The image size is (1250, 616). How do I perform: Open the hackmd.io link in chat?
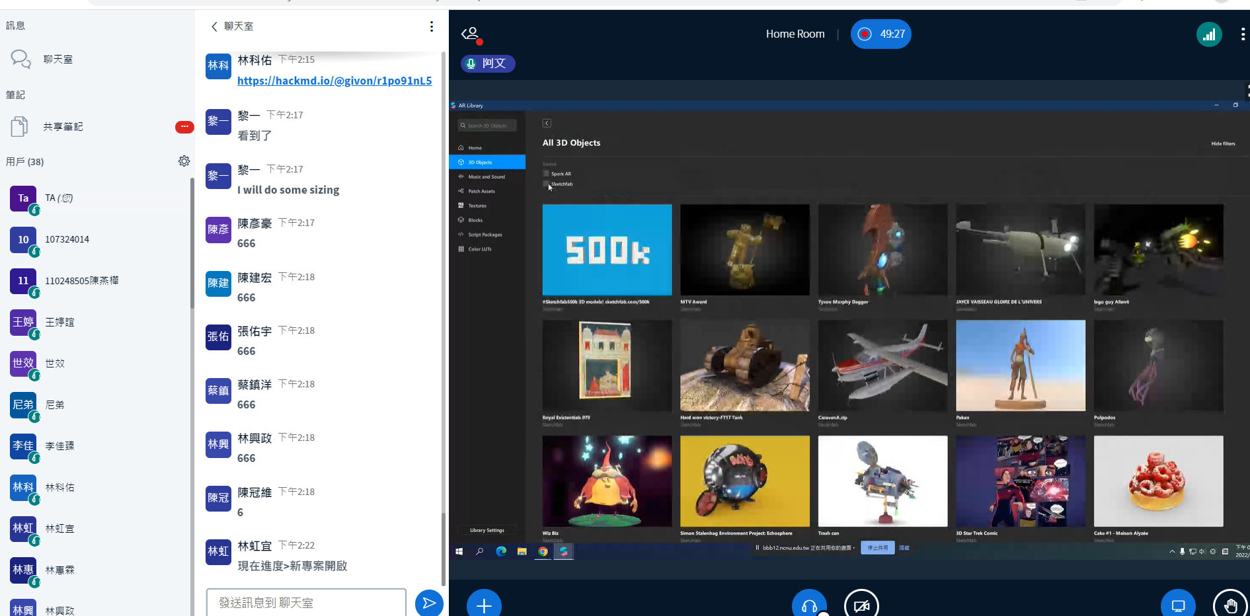point(334,81)
